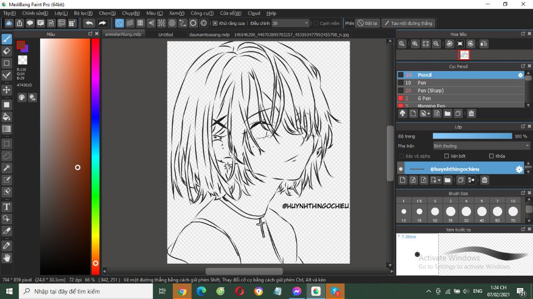This screenshot has width=533, height=299.
Task: Delete layer with trash icon in layer panel
Action: 485,180
